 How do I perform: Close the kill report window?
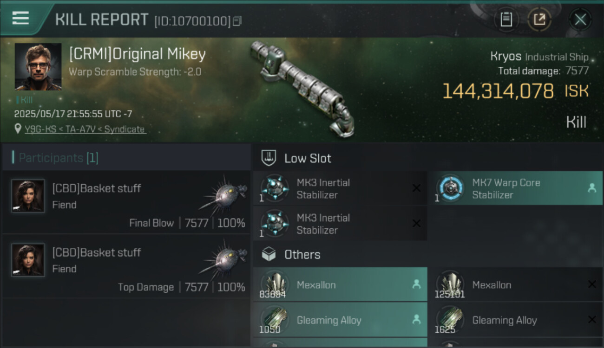(580, 19)
